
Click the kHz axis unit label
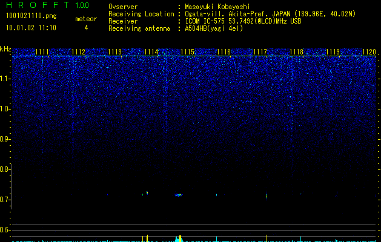(5, 49)
